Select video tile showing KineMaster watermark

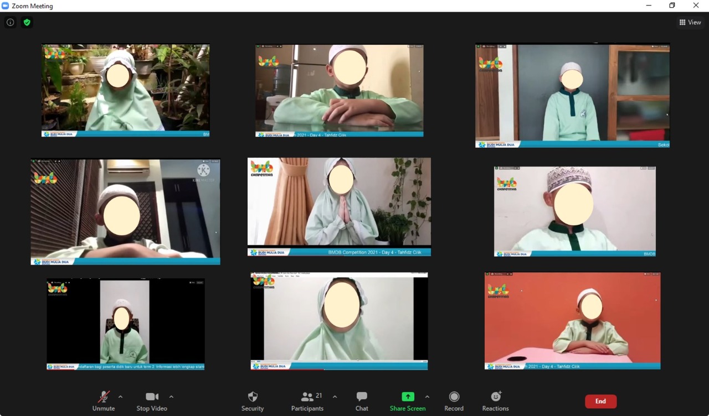point(125,212)
